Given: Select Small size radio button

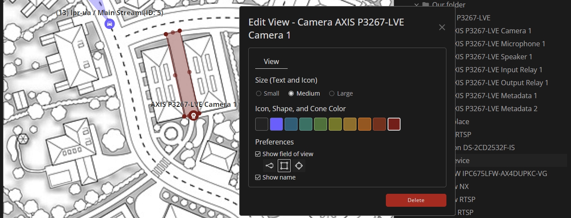Looking at the screenshot, I should pos(259,93).
